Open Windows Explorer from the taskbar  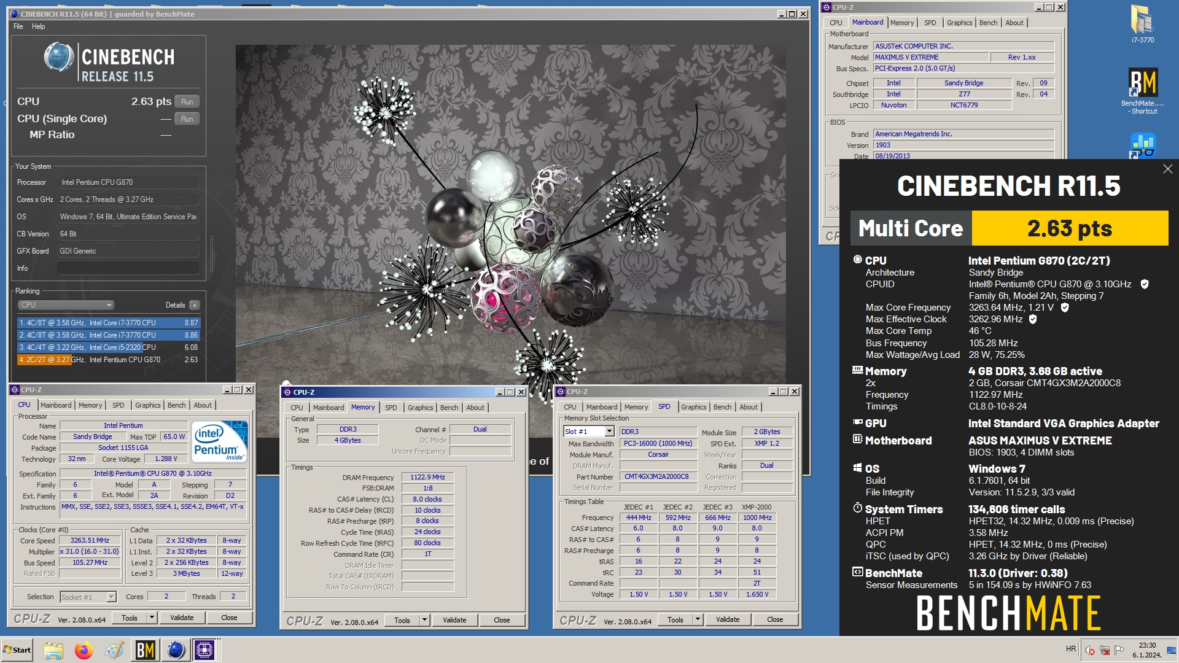(53, 650)
